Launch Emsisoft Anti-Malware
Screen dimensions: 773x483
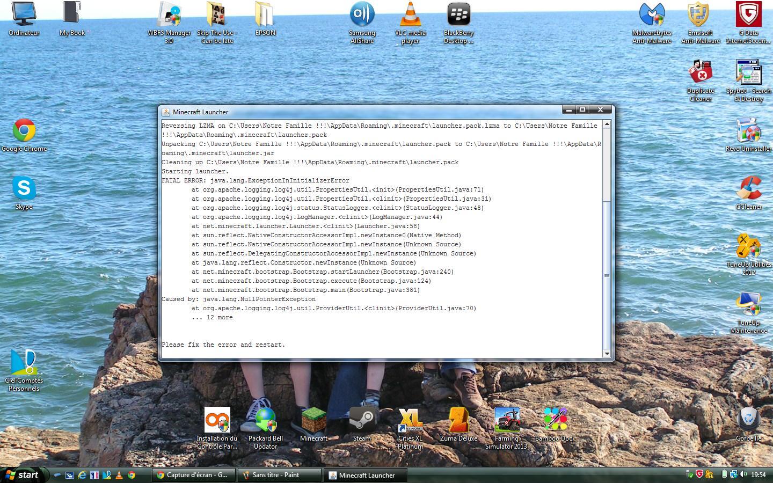(700, 23)
